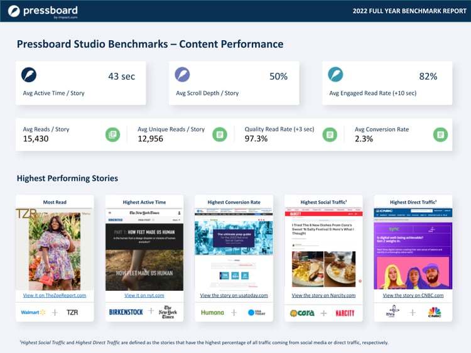Click the teal feather icon for Avg Engaged Read Rate

[x=335, y=75]
